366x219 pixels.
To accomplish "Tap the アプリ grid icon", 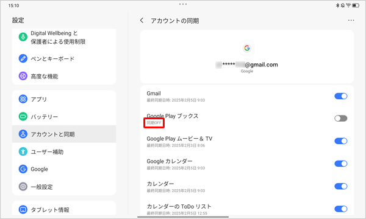I will pyautogui.click(x=23, y=99).
